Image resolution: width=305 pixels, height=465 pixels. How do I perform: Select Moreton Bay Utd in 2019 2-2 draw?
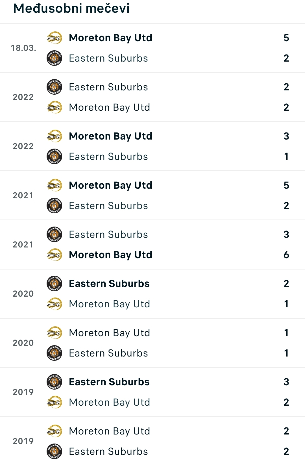tap(110, 431)
